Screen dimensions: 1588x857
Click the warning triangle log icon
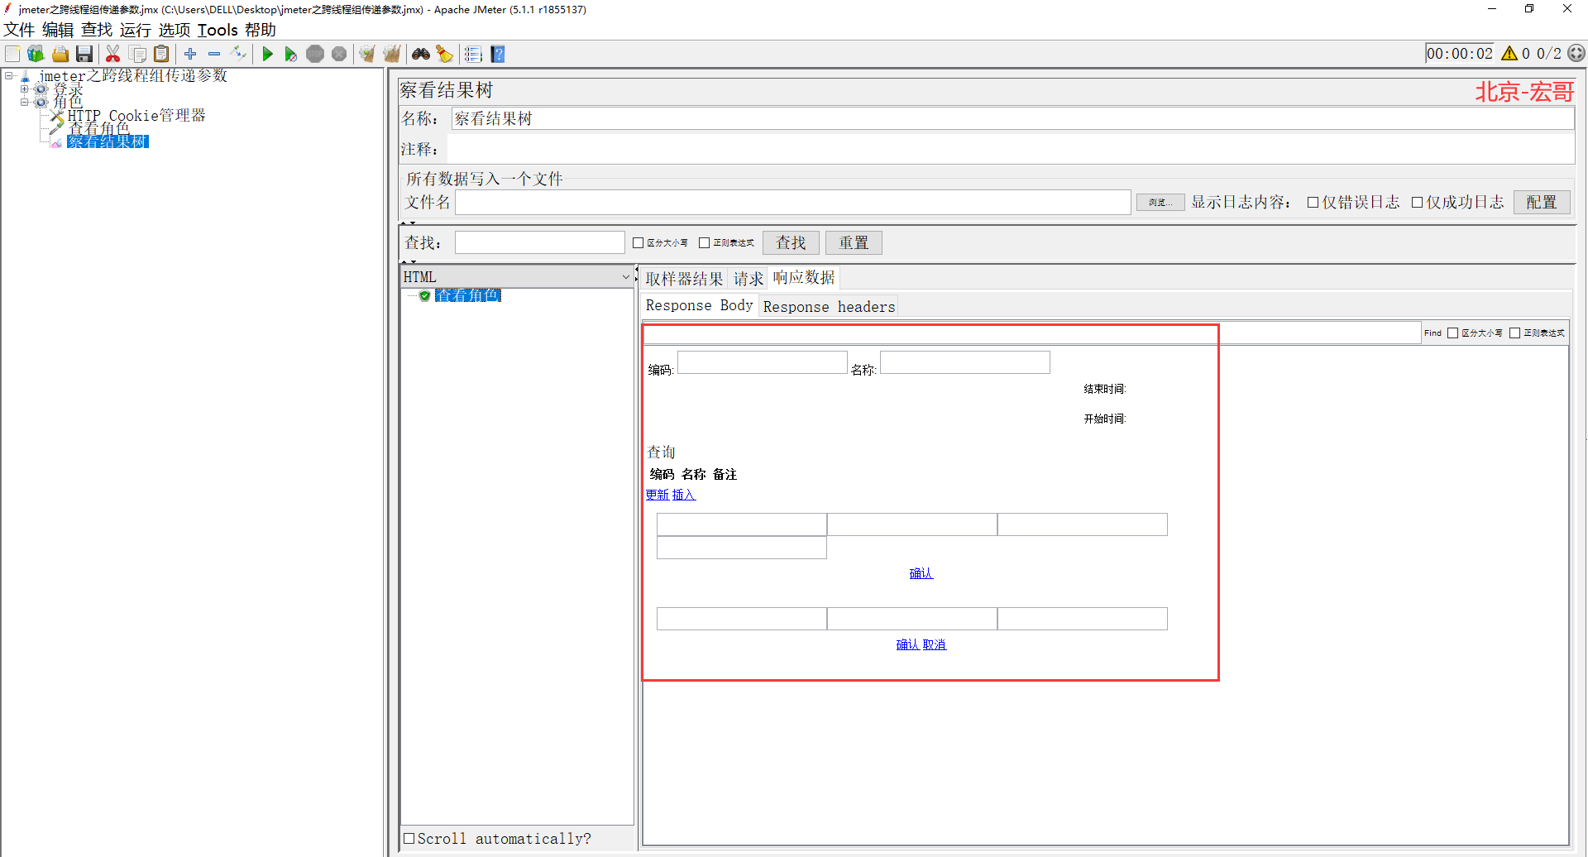(x=1509, y=54)
